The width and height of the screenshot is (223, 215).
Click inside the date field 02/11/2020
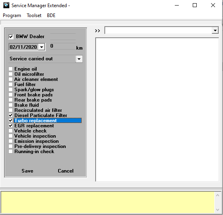point(23,47)
